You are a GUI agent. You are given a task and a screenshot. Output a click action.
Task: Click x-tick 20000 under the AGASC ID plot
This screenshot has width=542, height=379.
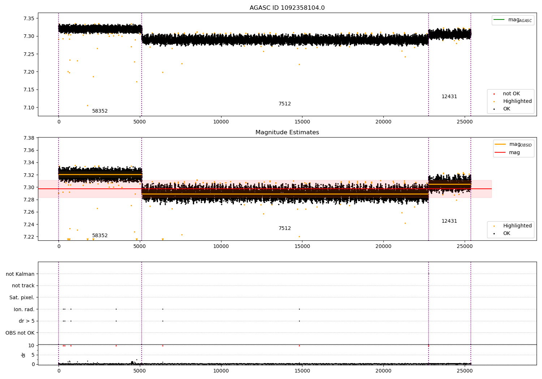(383, 122)
